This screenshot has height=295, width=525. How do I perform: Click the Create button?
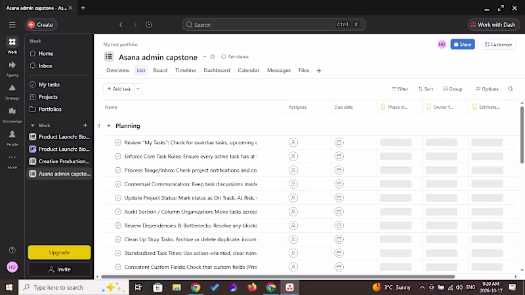pos(41,25)
